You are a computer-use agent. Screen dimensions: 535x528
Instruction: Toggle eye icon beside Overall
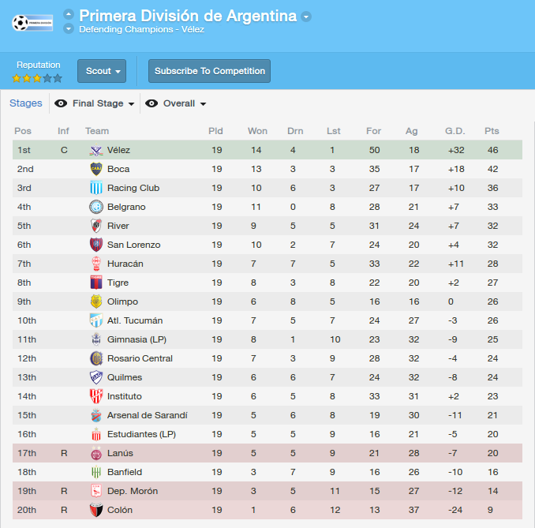[152, 103]
